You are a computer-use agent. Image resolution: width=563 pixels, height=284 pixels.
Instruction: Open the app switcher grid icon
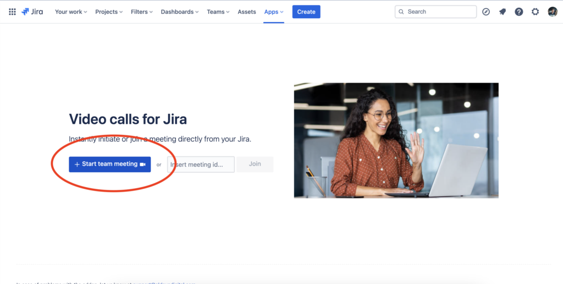click(12, 12)
